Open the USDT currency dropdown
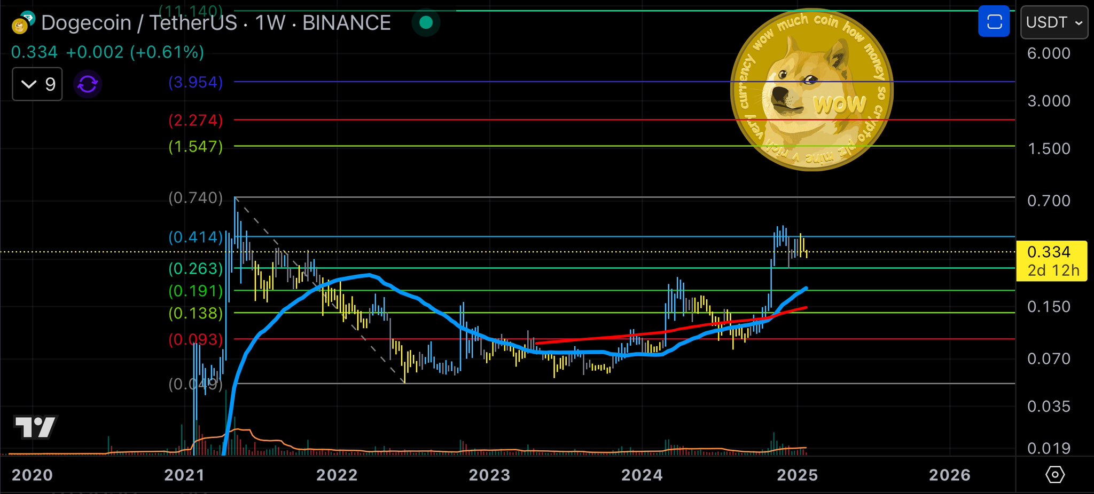The height and width of the screenshot is (494, 1094). click(1054, 22)
